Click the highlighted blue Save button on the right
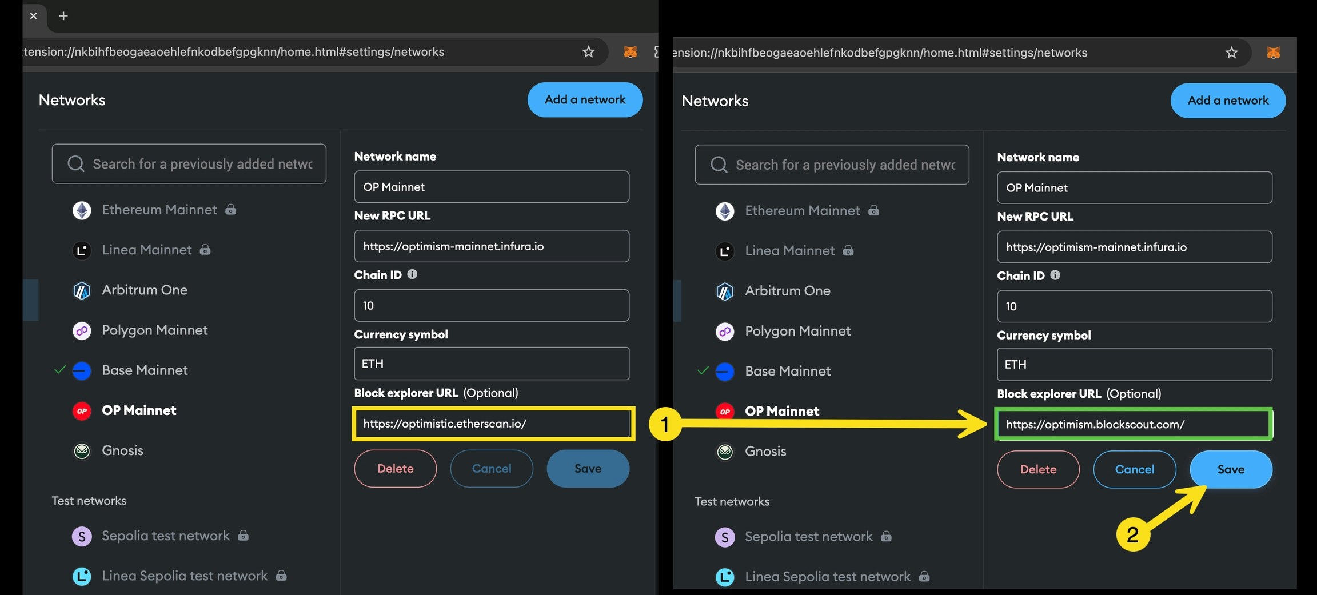 point(1231,469)
